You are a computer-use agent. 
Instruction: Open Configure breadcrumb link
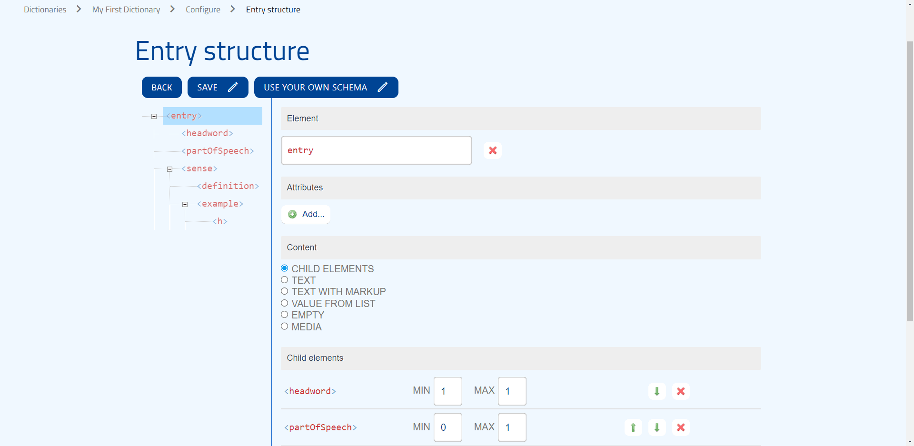click(203, 10)
